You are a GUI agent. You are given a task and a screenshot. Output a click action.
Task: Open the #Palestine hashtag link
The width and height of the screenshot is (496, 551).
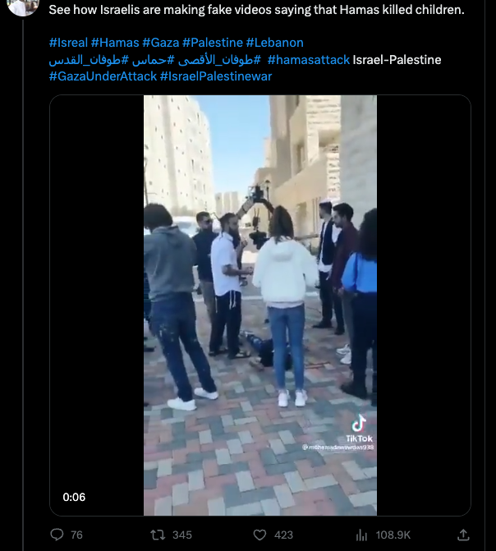click(x=213, y=43)
